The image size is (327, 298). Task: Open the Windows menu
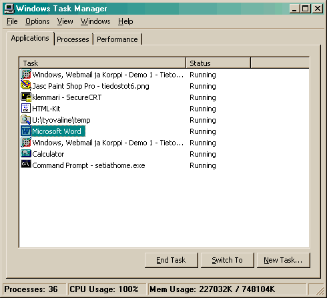pos(95,21)
